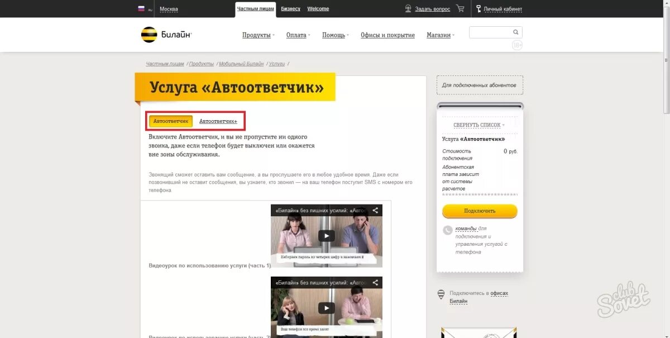Click inside the site search field
The image size is (670, 338).
point(490,32)
